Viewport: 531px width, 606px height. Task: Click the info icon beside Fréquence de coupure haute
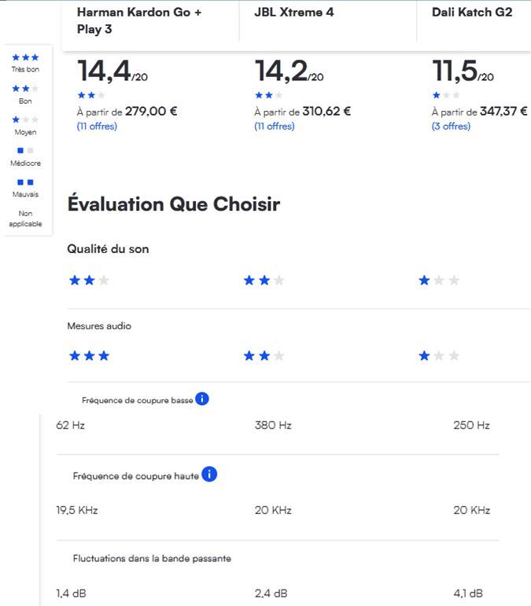209,475
